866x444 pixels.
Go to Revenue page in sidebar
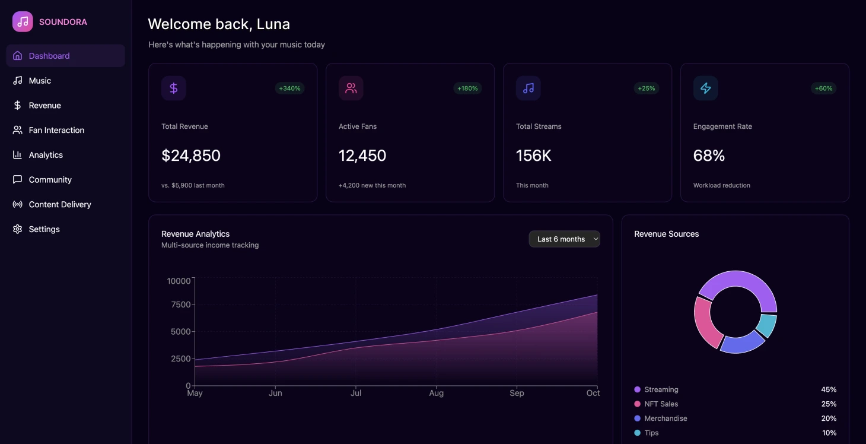(44, 106)
